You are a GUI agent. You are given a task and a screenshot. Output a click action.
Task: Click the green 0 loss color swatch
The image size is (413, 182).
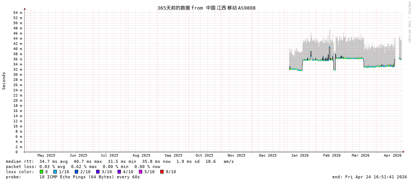click(x=41, y=172)
